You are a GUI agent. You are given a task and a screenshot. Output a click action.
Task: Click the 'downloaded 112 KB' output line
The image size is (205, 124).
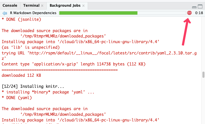tap(21, 75)
